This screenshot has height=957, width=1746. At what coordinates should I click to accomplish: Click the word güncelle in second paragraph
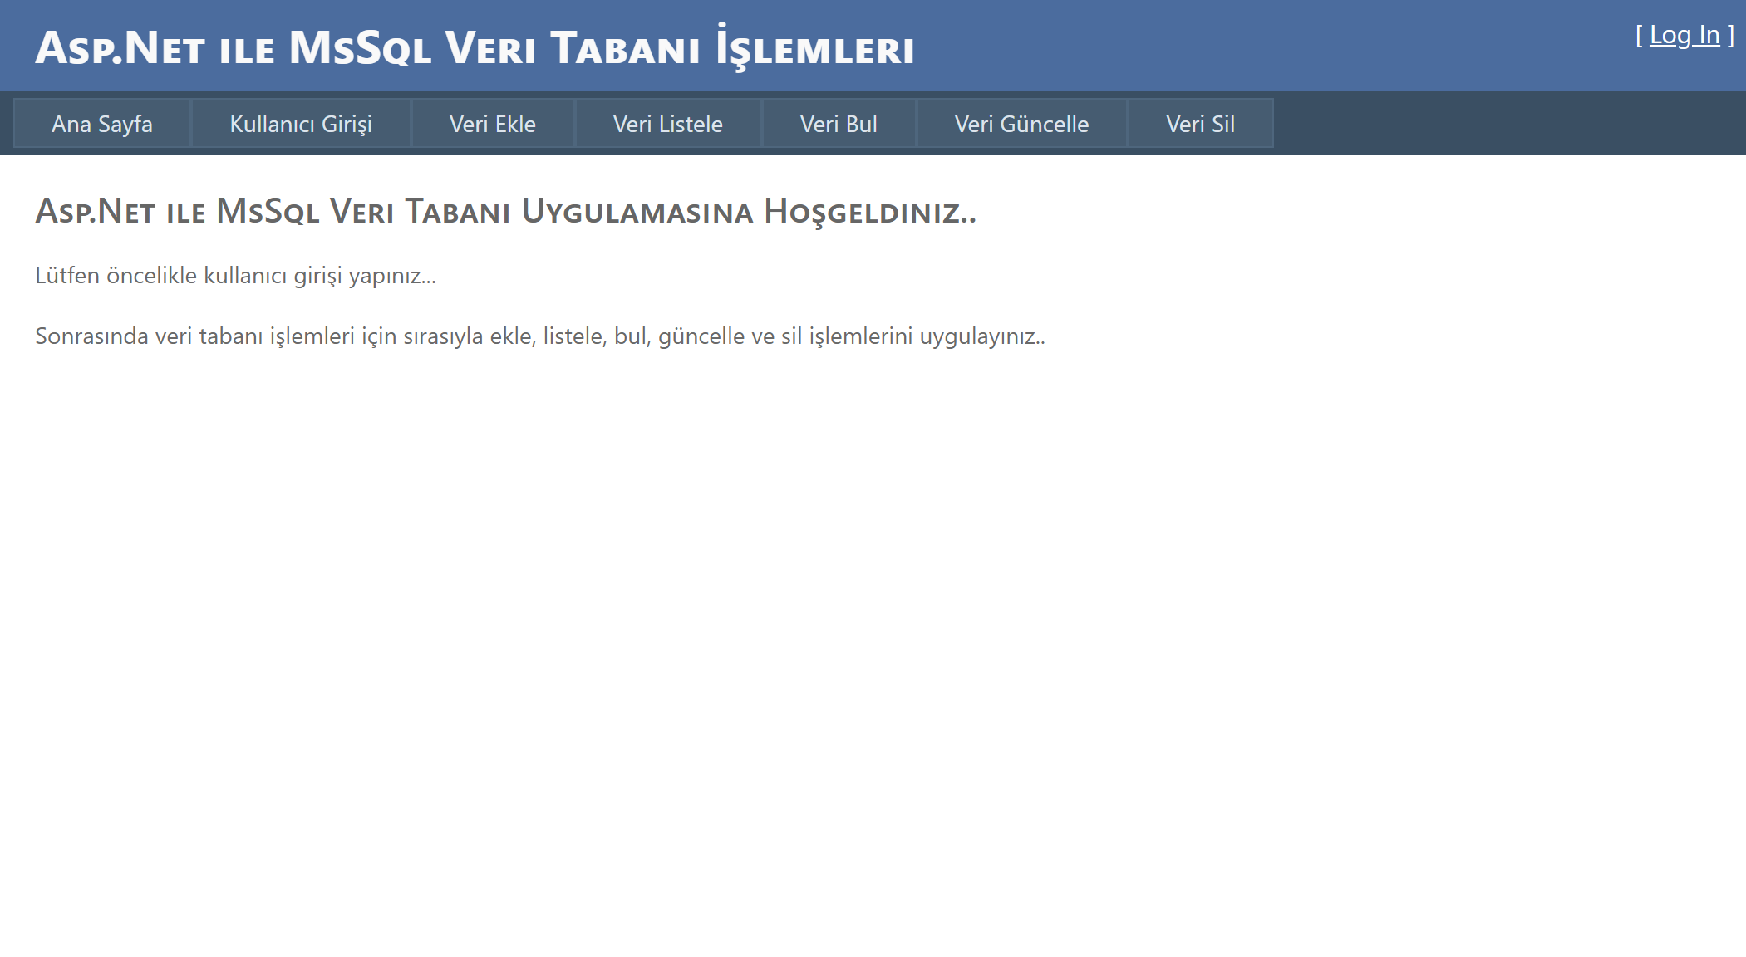coord(701,336)
